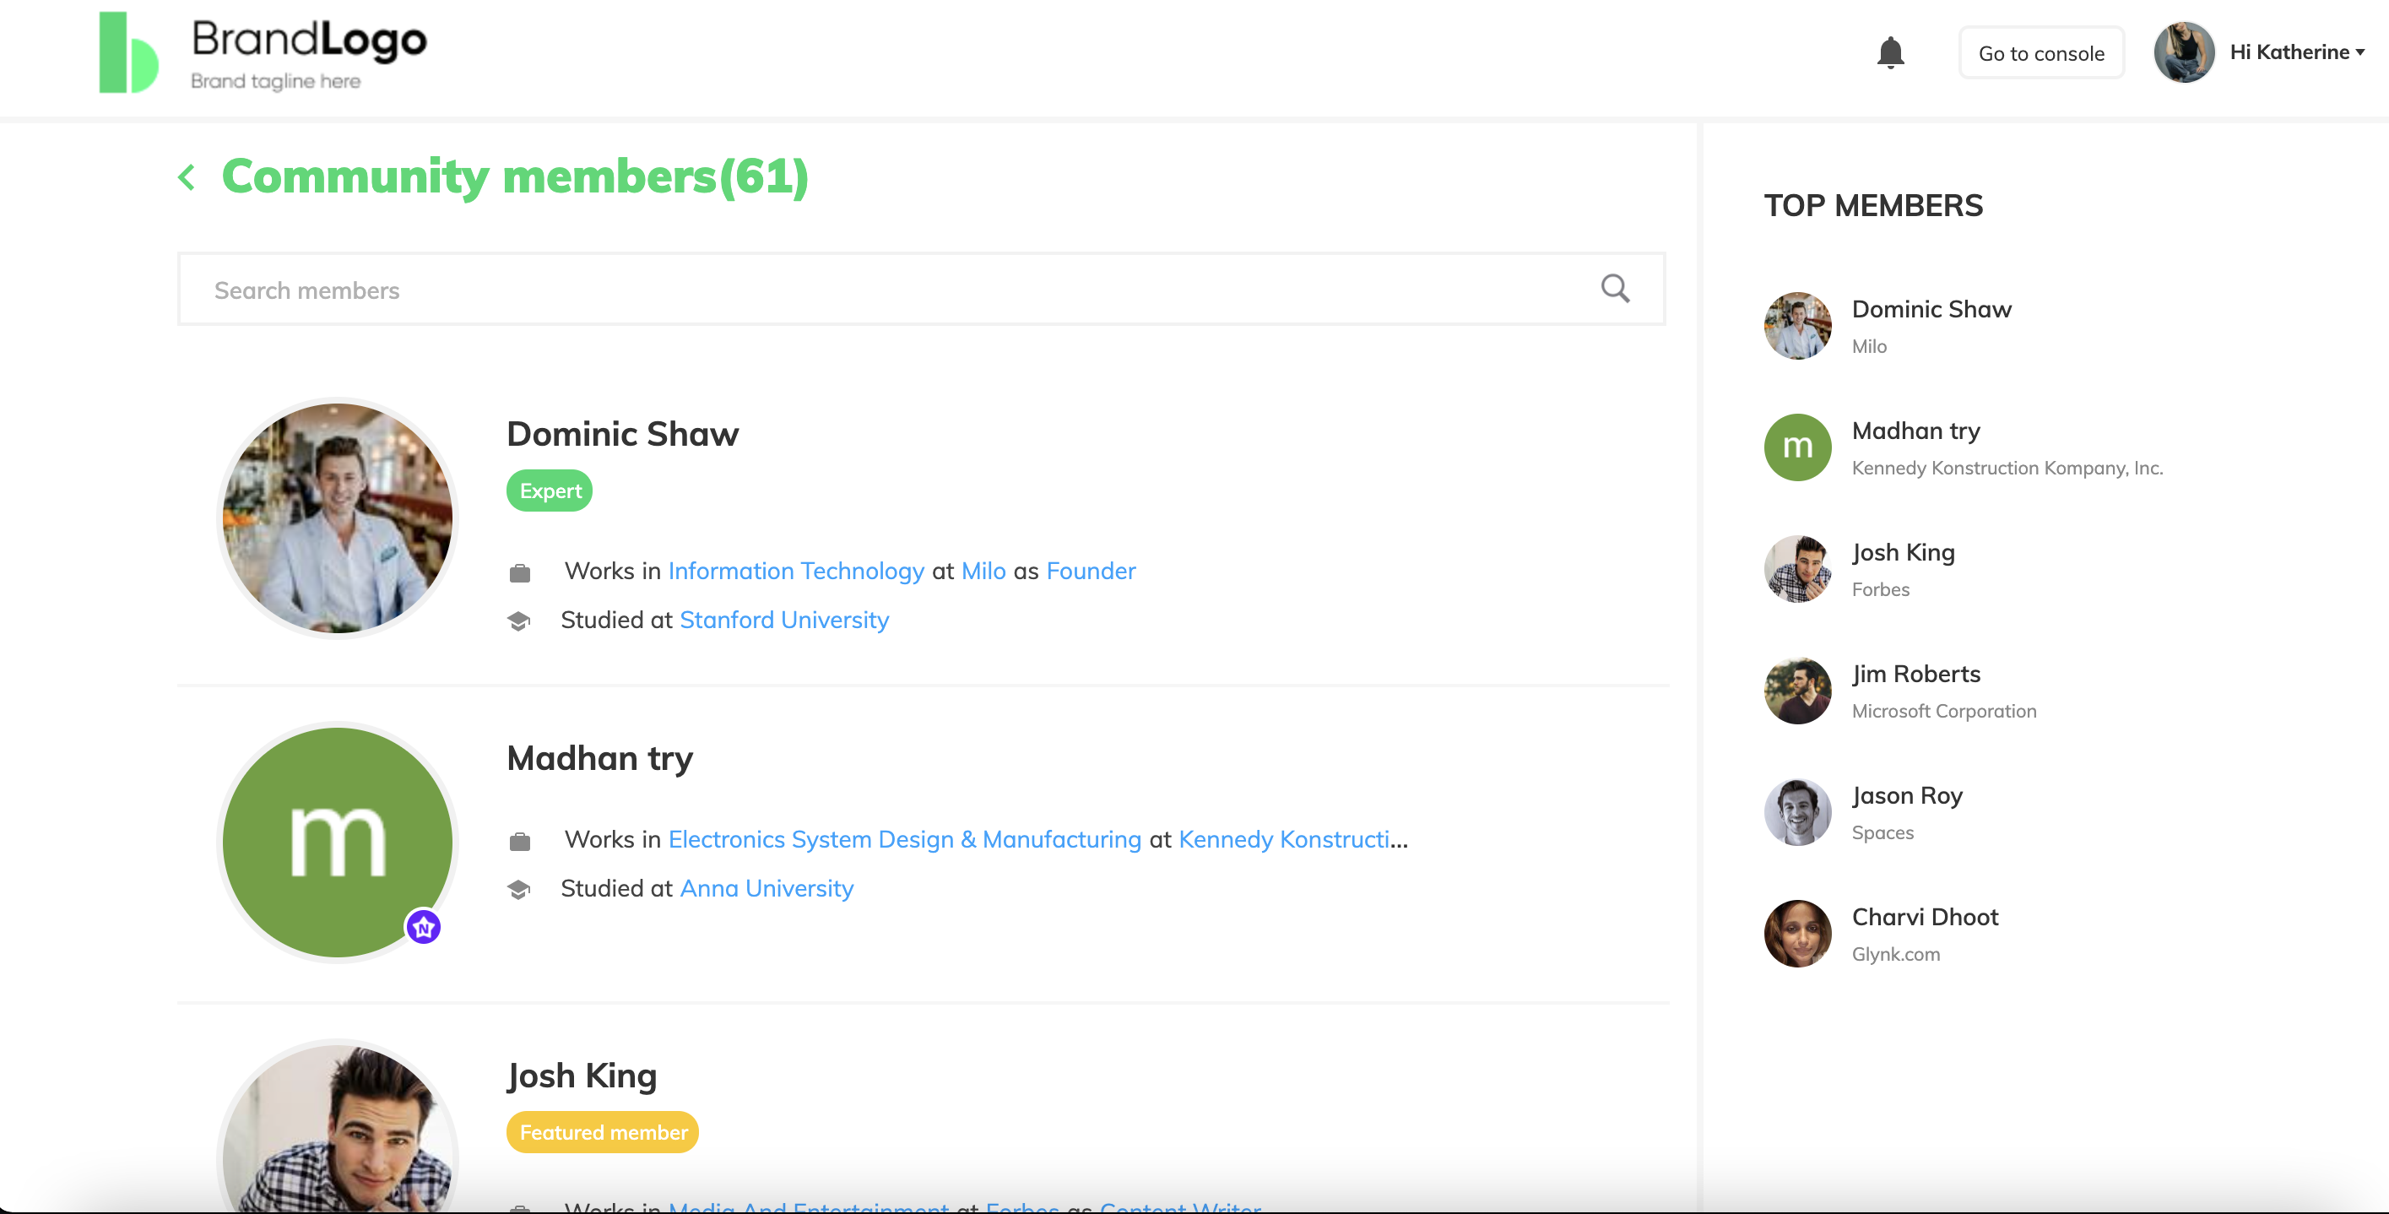
Task: Click Katherine's profile avatar in the header
Action: [2183, 53]
